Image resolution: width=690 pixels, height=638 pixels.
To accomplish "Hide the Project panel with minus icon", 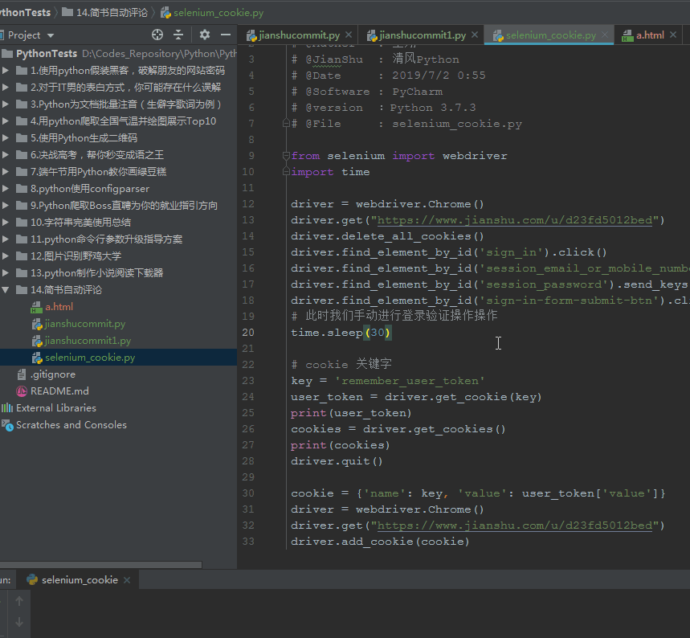I will tap(226, 35).
